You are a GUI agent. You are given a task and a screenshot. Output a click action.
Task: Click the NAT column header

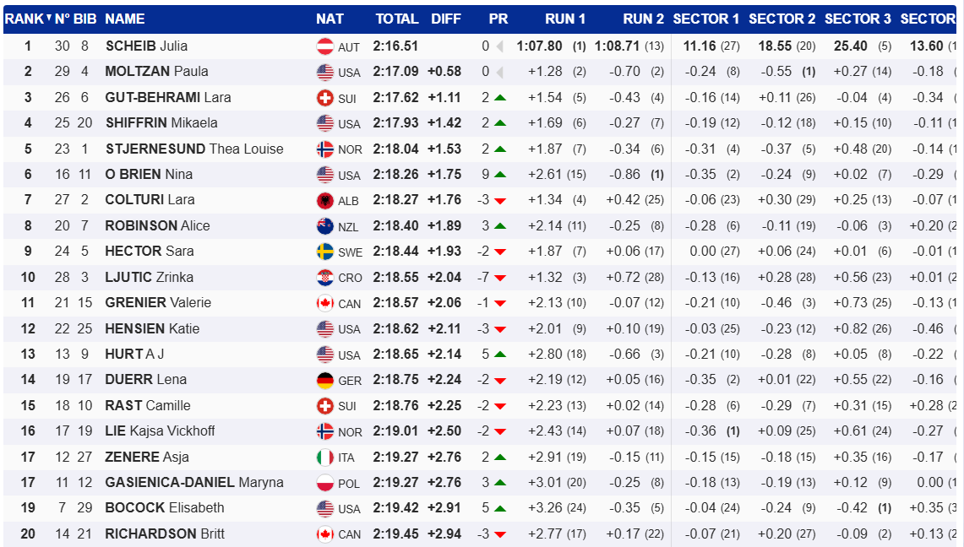click(330, 19)
